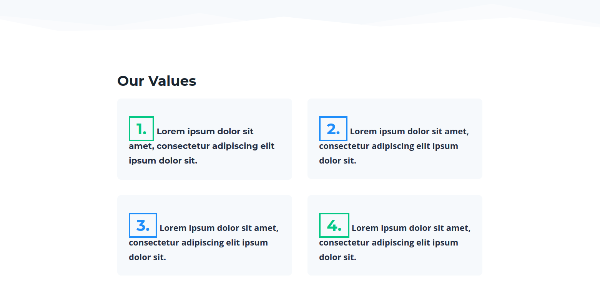The width and height of the screenshot is (600, 299).
Task: Click the blue numbered box "2."
Action: pyautogui.click(x=333, y=129)
